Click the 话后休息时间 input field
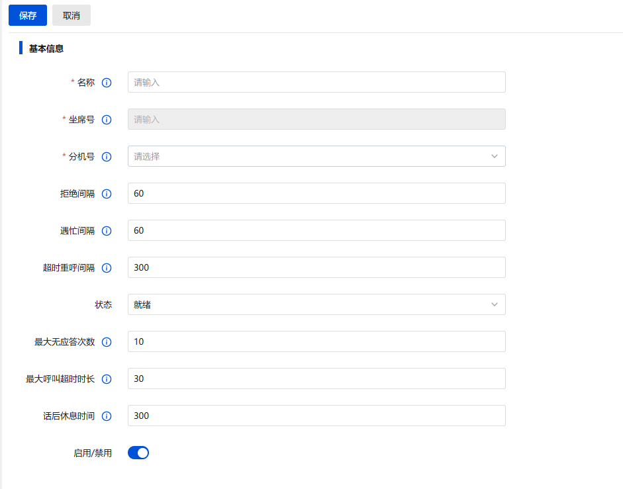This screenshot has width=623, height=489. click(316, 416)
